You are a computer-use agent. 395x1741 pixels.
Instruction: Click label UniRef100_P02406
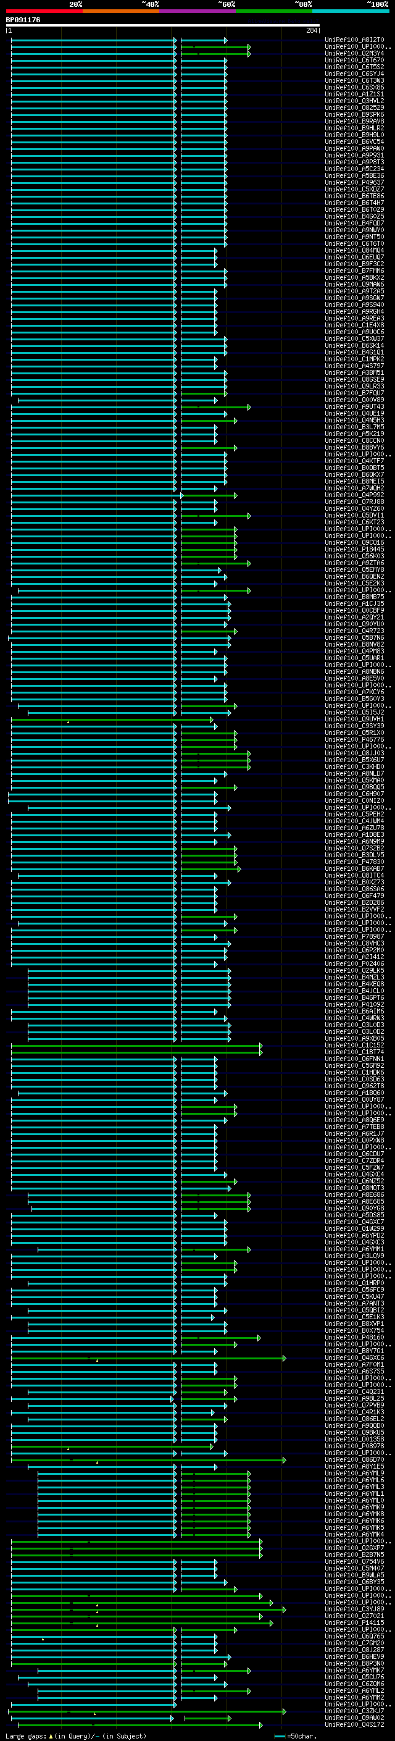(354, 964)
